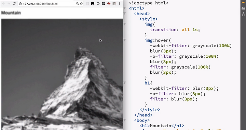Click the grayscale mountain image
The height and width of the screenshot is (130, 246).
click(62, 74)
